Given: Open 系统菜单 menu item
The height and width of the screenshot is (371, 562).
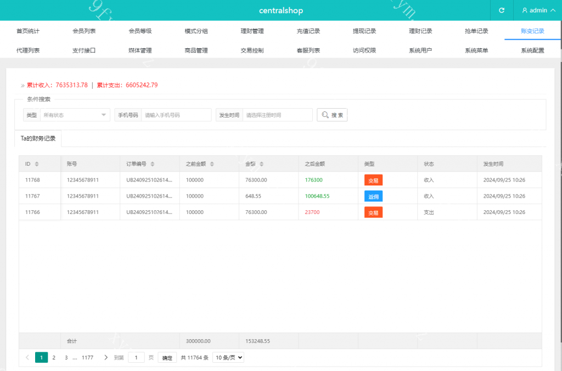Looking at the screenshot, I should coord(476,50).
